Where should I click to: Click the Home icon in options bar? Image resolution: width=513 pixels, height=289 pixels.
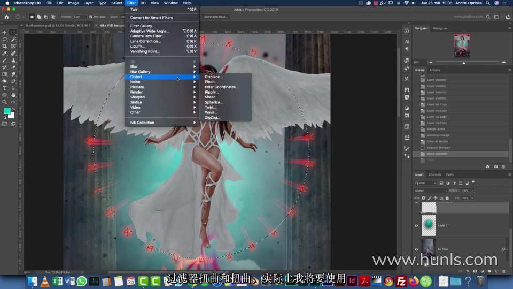pyautogui.click(x=6, y=17)
